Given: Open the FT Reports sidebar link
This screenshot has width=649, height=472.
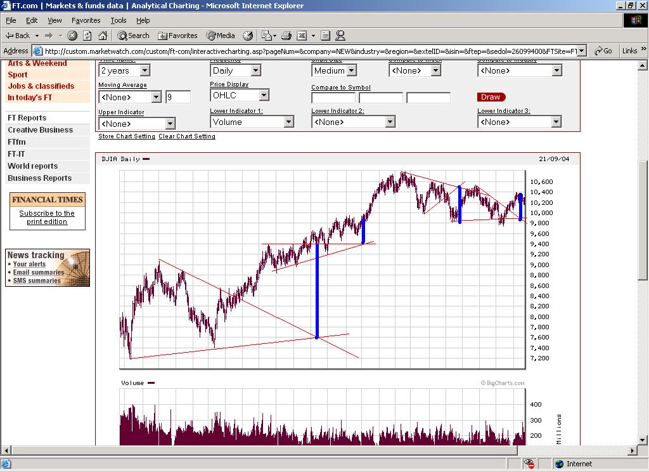Looking at the screenshot, I should click(27, 118).
